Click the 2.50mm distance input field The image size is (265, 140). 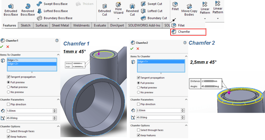click(158, 111)
